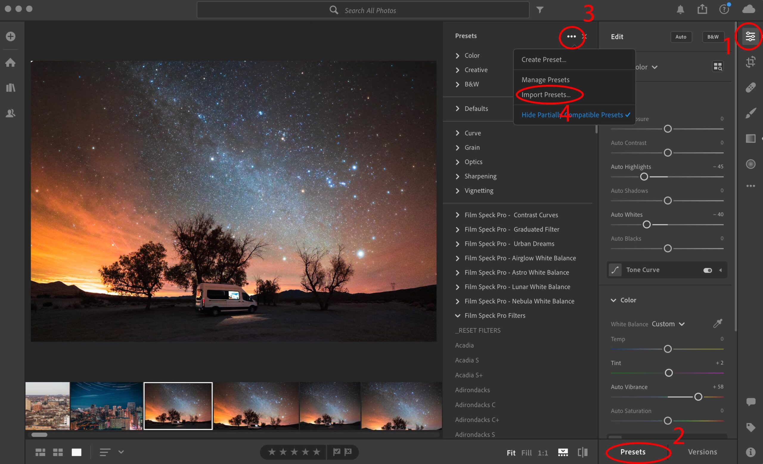Click the Crop tool icon in sidebar

(x=751, y=62)
